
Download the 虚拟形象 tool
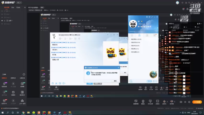4,93
